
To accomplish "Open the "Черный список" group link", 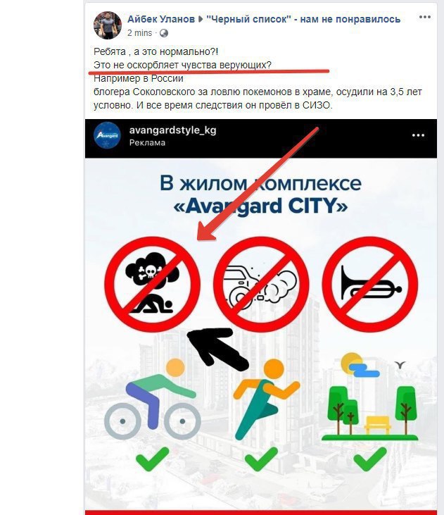I will coord(303,19).
